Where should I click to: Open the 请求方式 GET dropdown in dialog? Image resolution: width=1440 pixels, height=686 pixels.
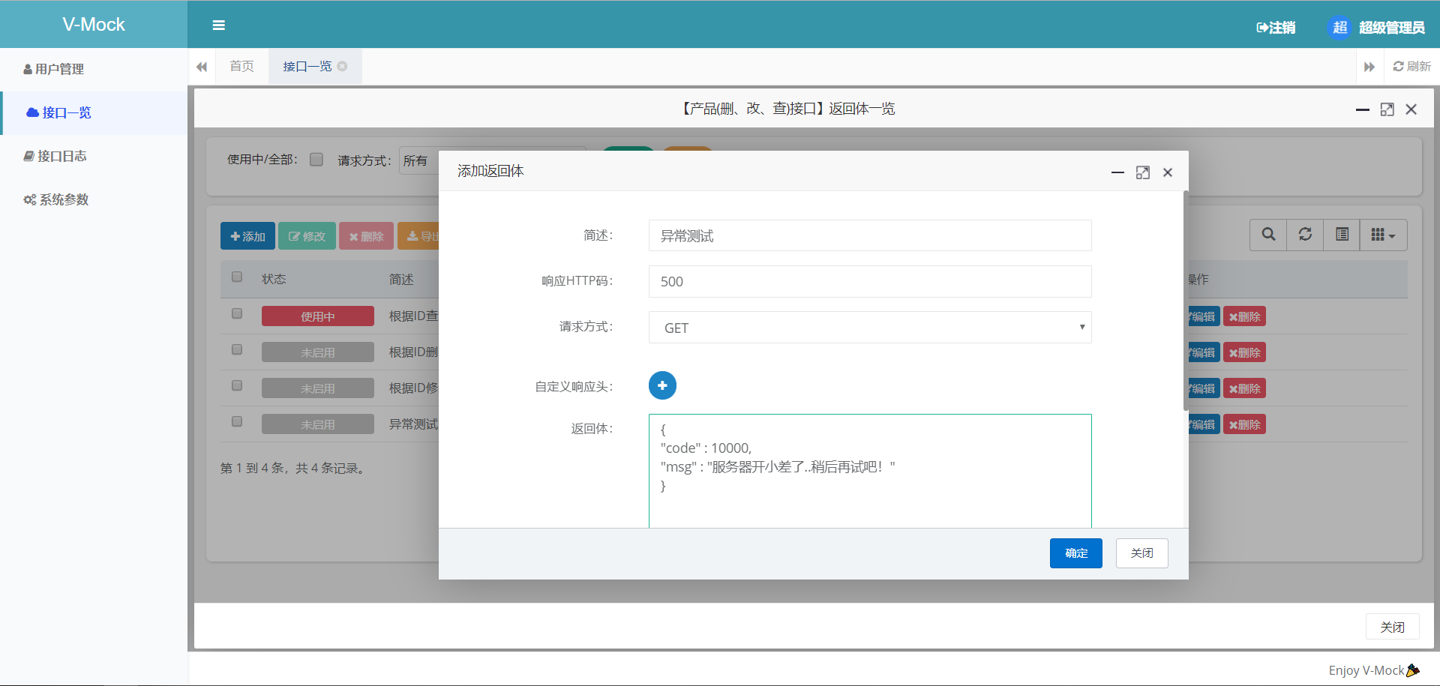tap(870, 328)
